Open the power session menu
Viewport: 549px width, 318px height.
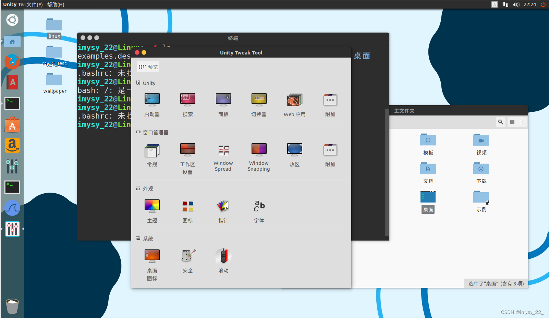543,4
